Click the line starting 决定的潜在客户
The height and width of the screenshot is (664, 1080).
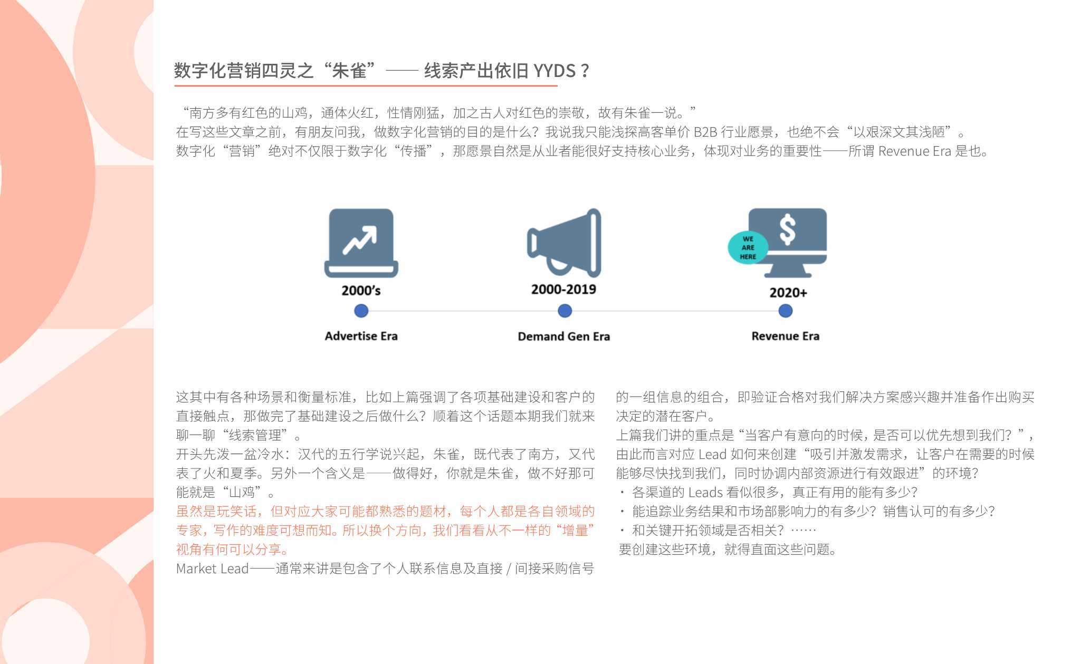[666, 416]
